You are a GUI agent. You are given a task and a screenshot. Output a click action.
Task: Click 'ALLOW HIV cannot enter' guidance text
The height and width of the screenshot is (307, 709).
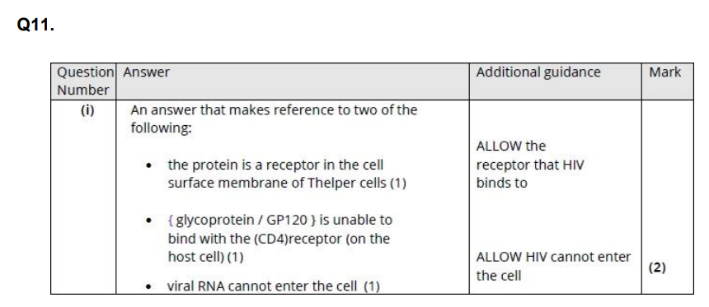[x=553, y=257]
